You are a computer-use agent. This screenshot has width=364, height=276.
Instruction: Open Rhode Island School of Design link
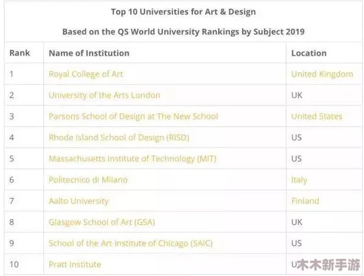pyautogui.click(x=119, y=137)
